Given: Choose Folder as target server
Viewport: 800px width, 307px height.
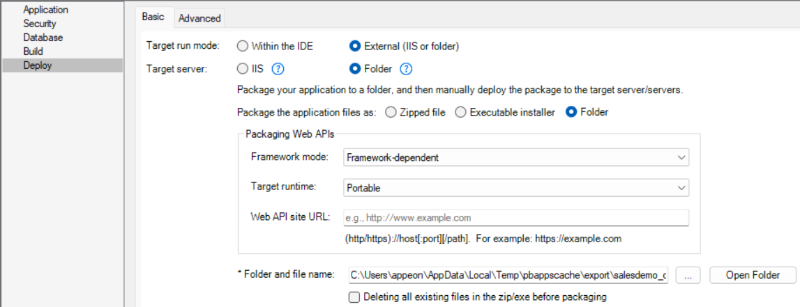Looking at the screenshot, I should (x=355, y=69).
